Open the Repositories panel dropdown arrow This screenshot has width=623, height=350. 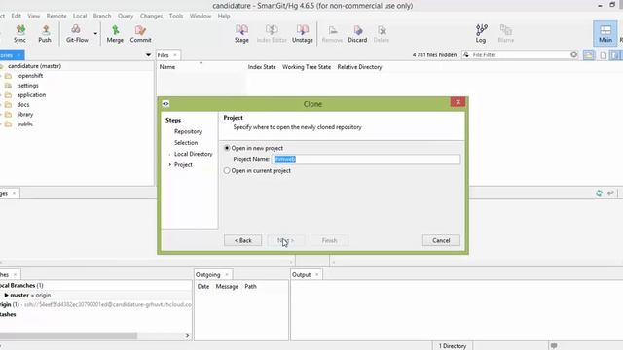[148, 55]
